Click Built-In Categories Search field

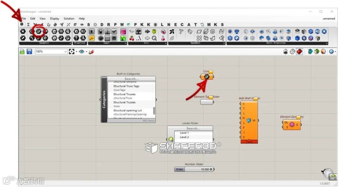point(131,79)
